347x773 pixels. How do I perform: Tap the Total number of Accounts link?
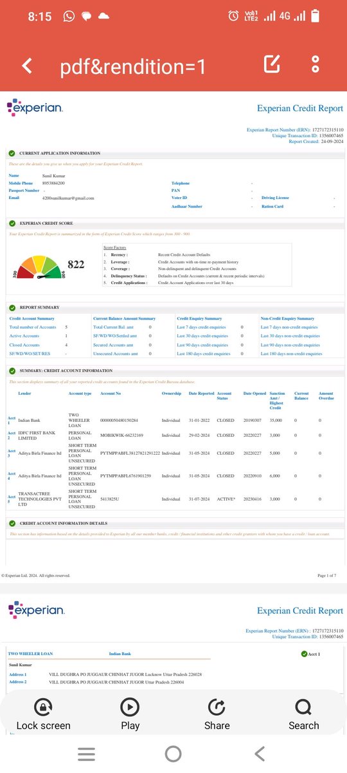pos(33,327)
